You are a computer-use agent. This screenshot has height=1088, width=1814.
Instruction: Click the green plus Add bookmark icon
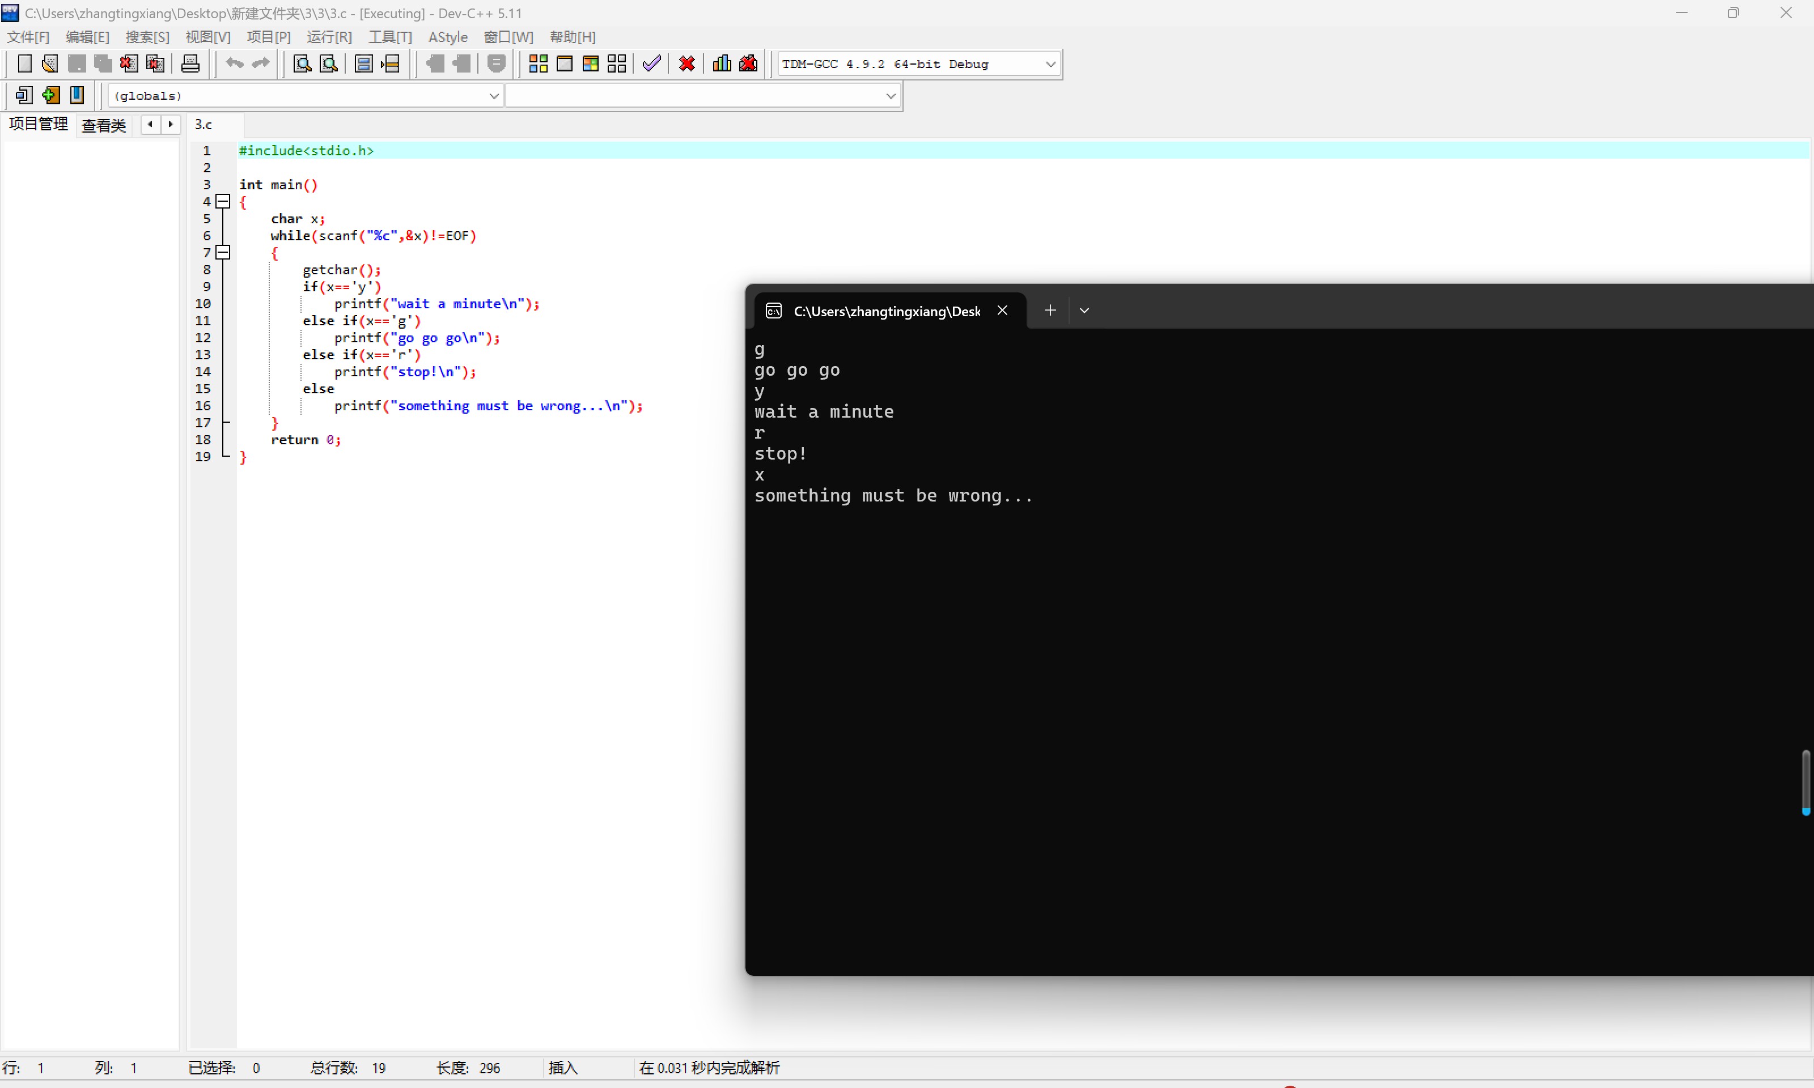tap(50, 95)
